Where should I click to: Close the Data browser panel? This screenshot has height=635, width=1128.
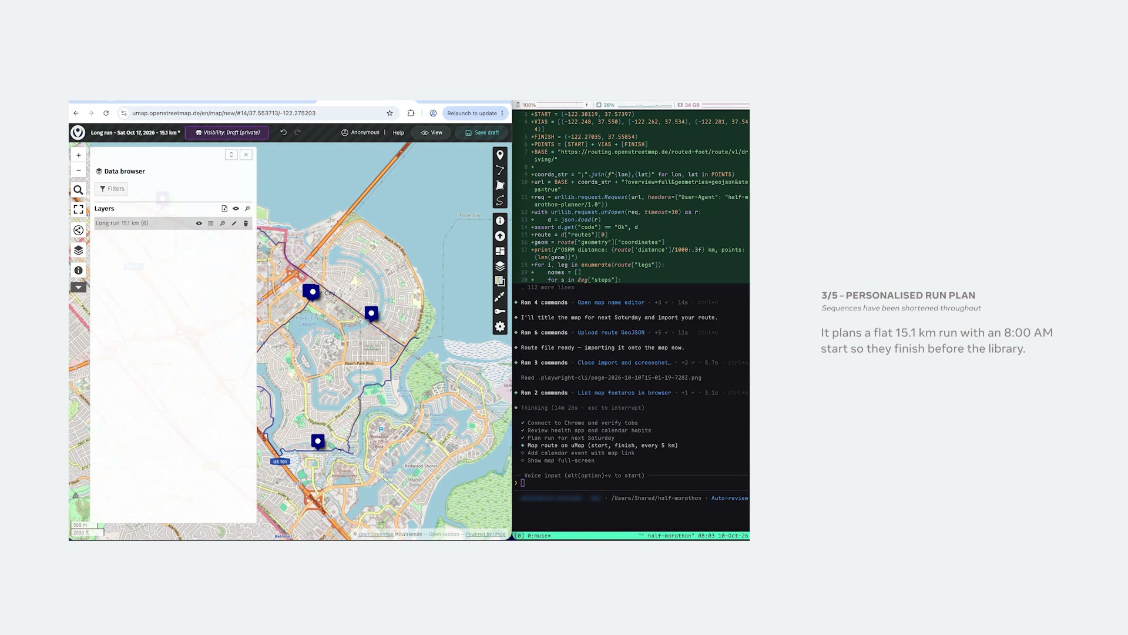coord(246,155)
